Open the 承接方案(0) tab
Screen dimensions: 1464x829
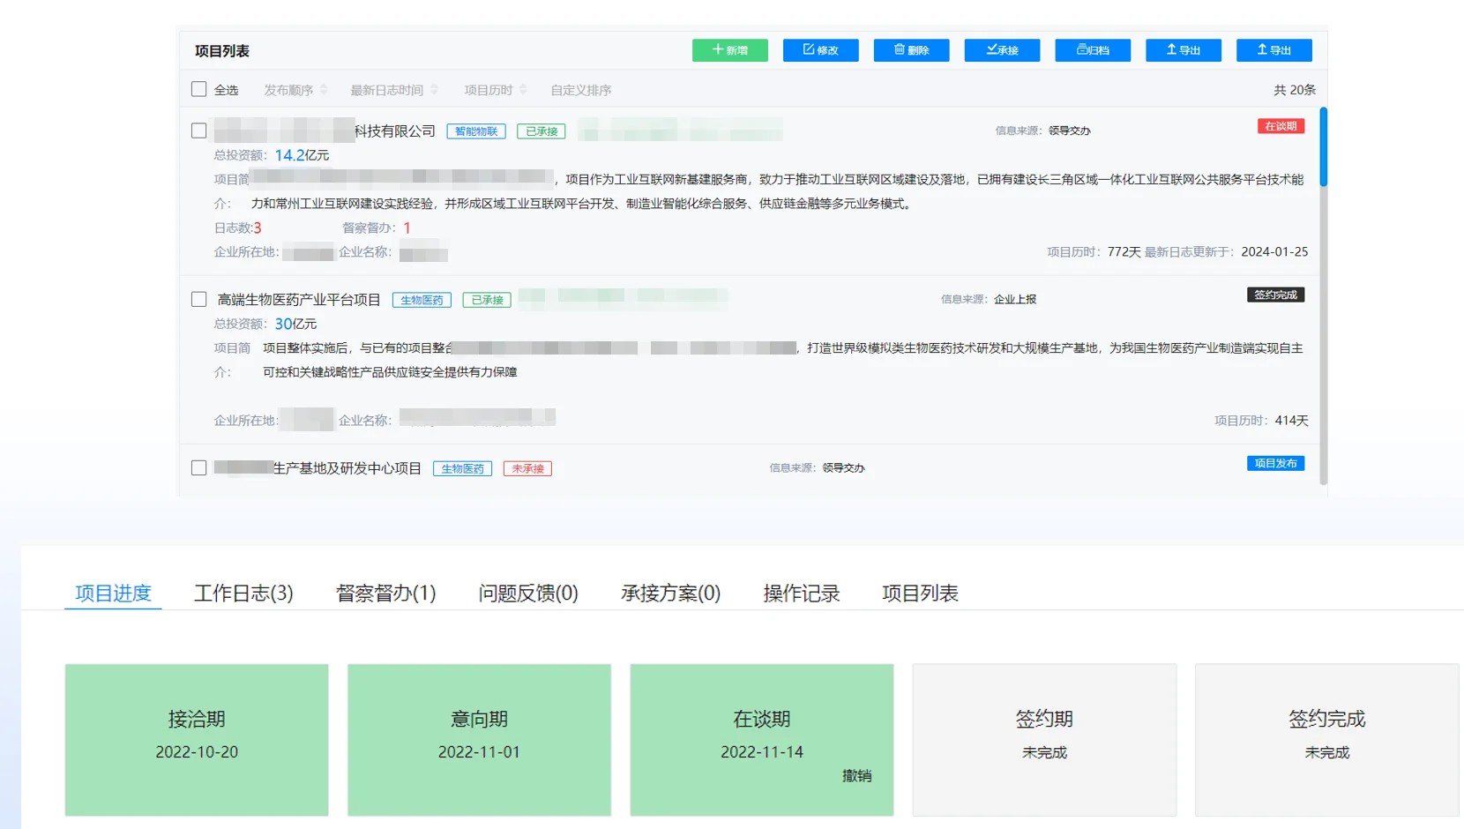(670, 593)
